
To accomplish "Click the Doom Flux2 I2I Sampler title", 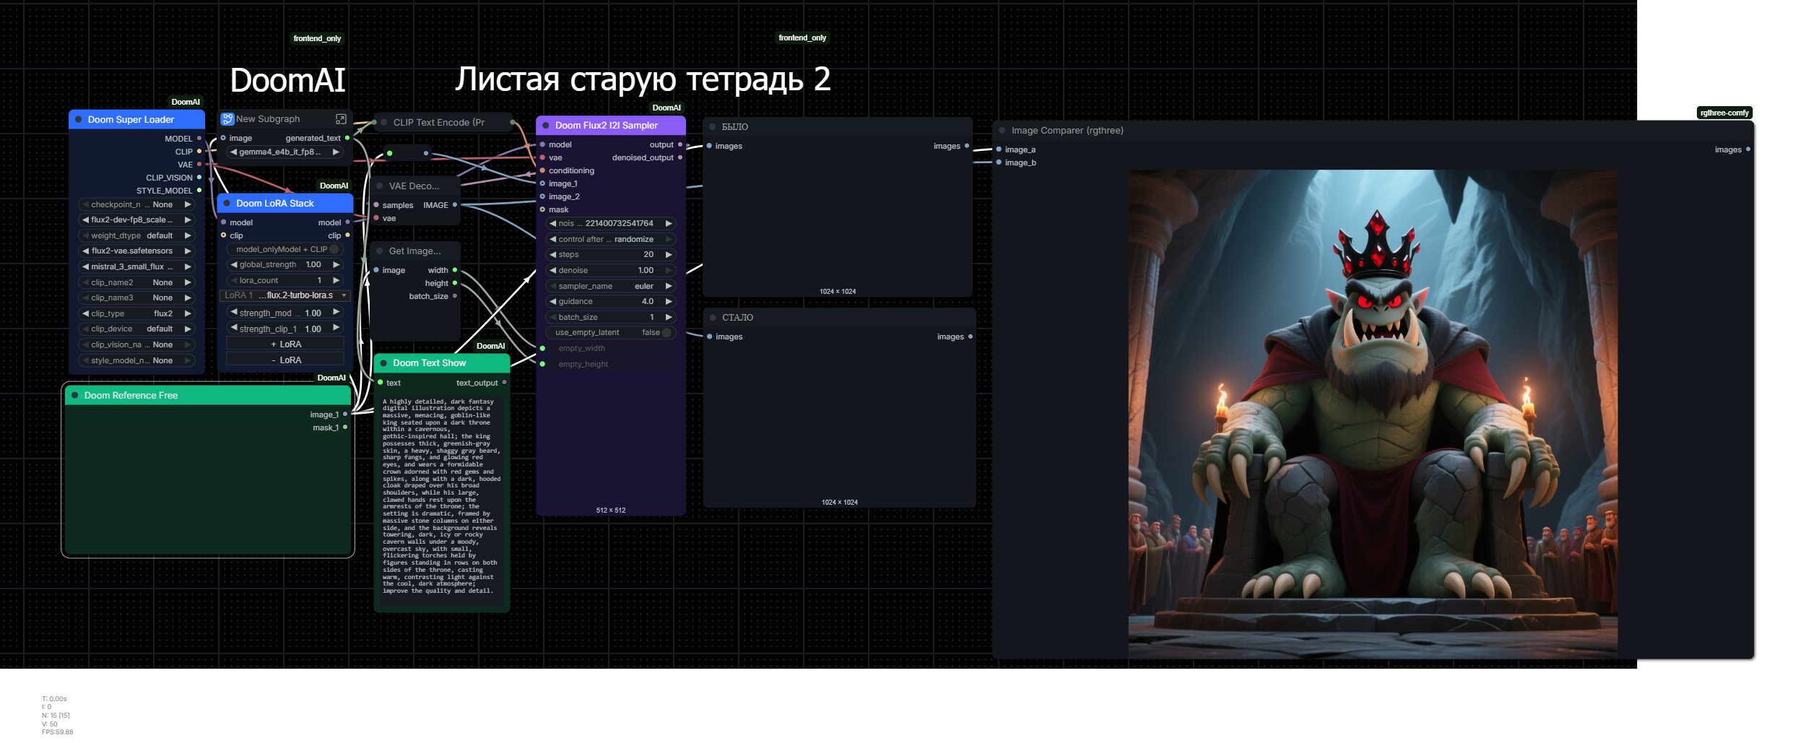I will click(x=607, y=126).
